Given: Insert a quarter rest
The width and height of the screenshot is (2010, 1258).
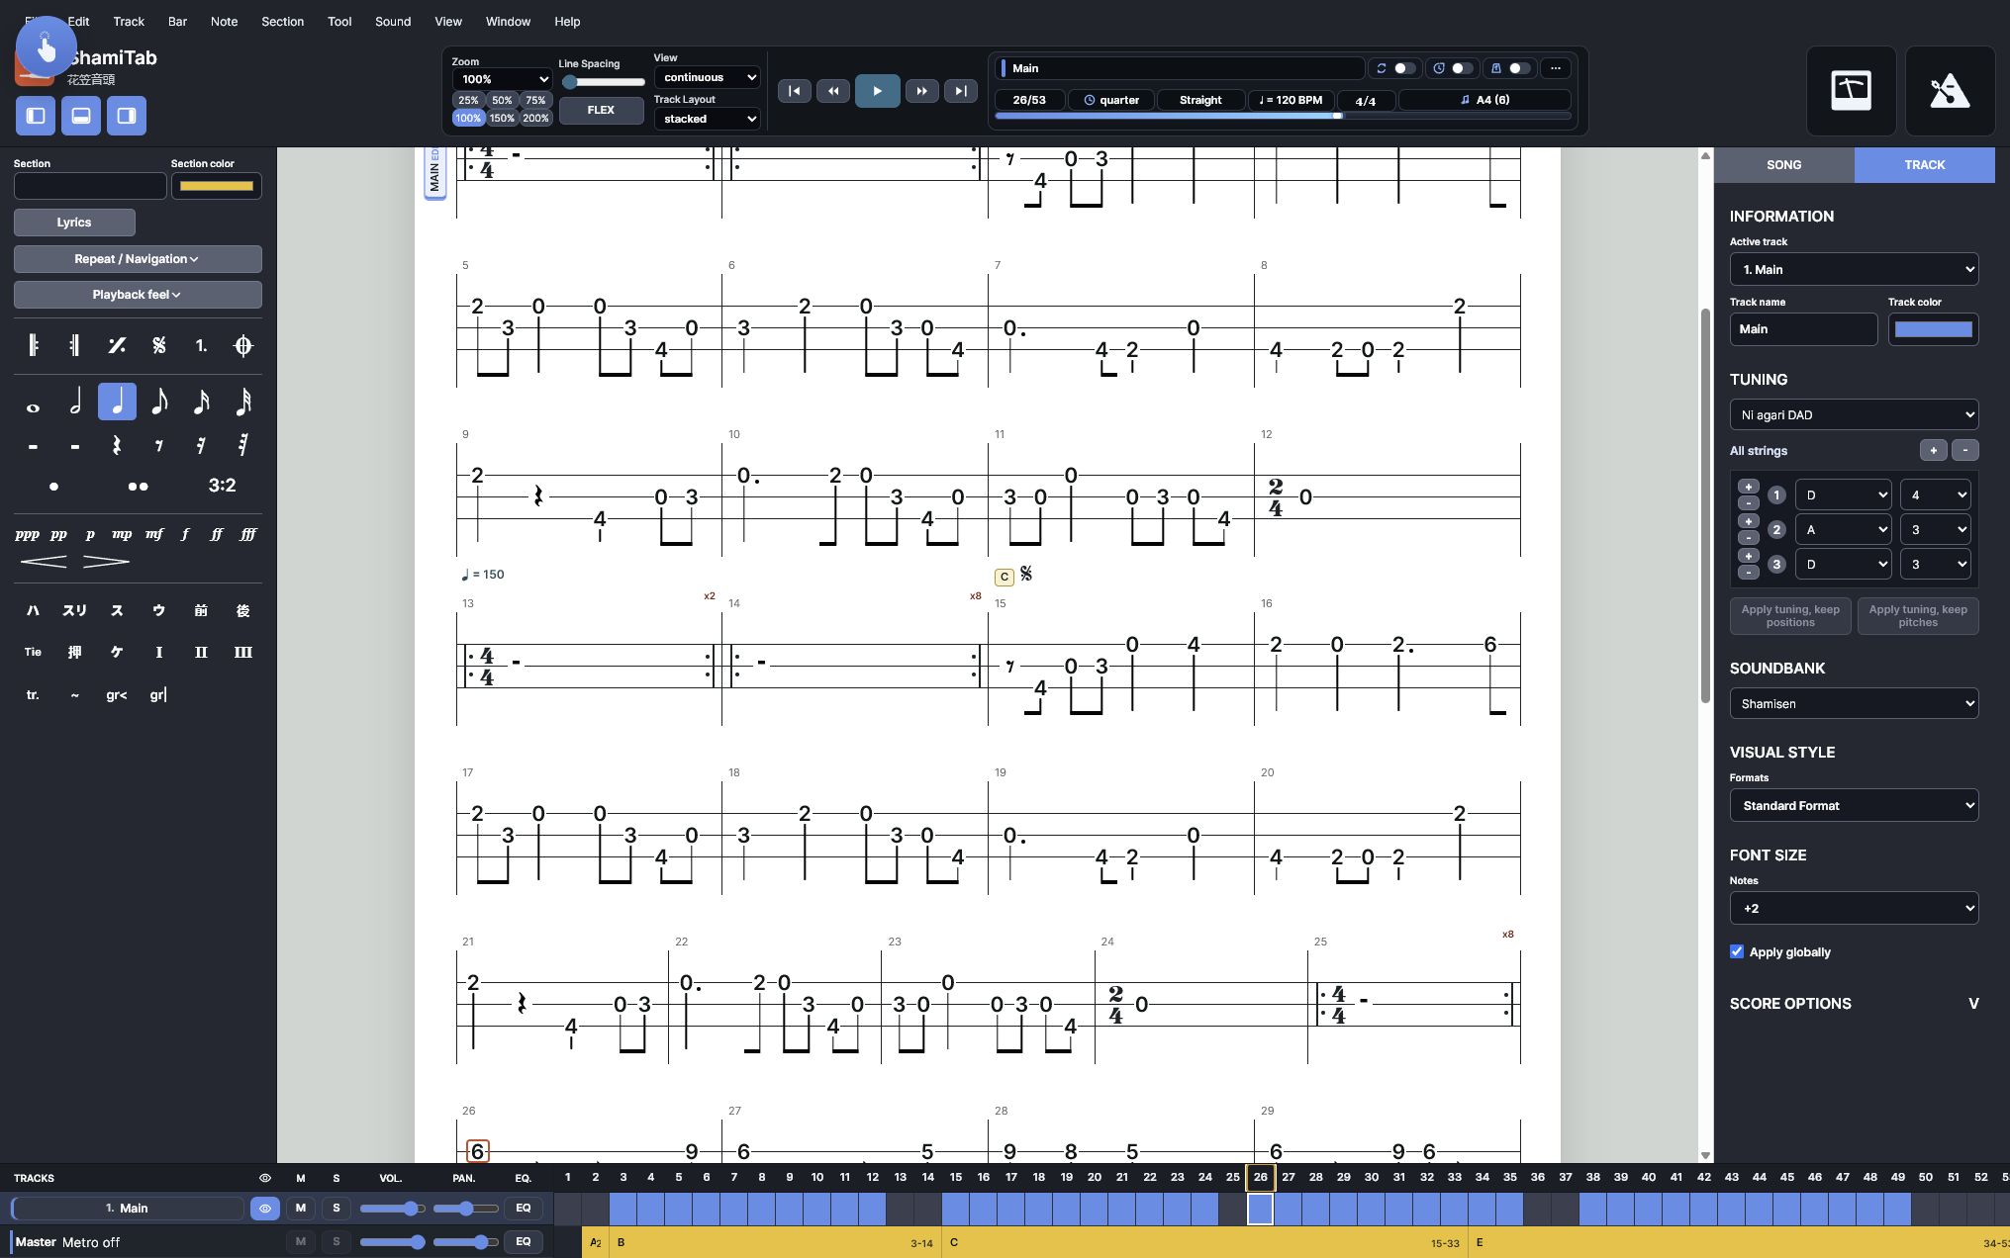Looking at the screenshot, I should 117,446.
